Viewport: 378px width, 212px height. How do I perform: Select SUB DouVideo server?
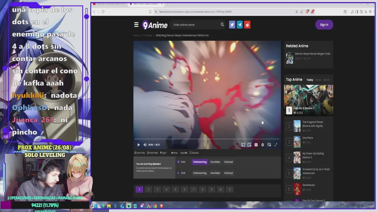pos(215,162)
